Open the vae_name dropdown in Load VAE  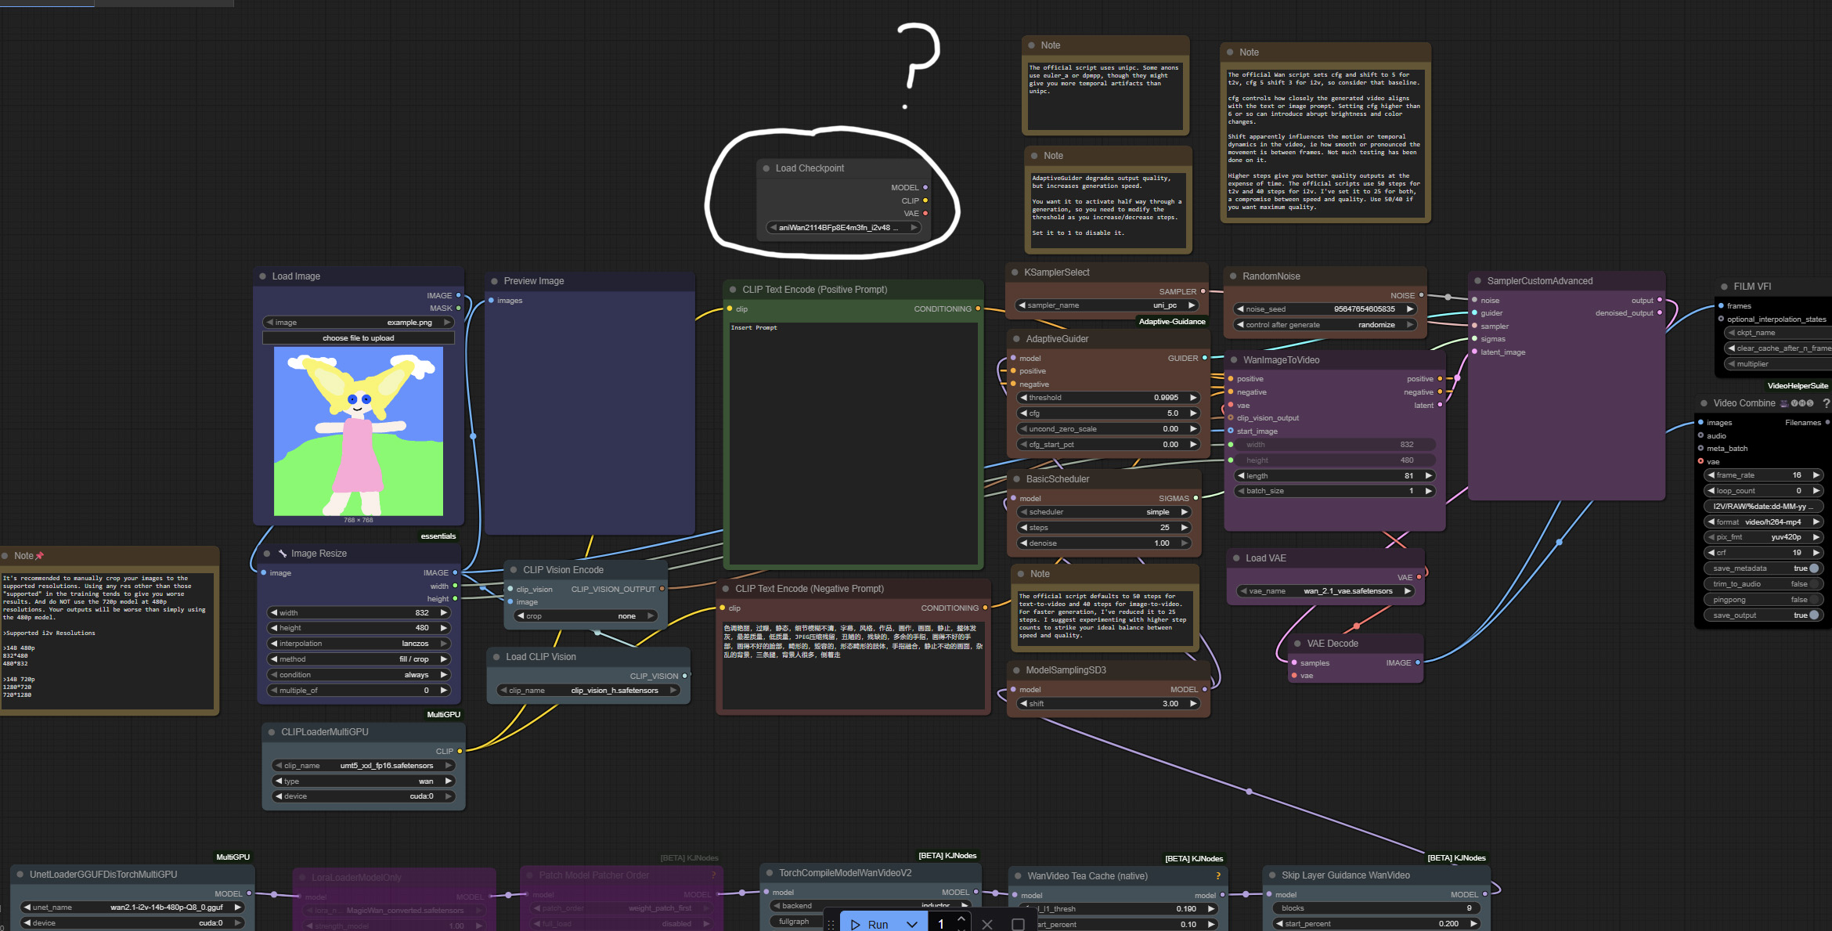(x=1325, y=591)
